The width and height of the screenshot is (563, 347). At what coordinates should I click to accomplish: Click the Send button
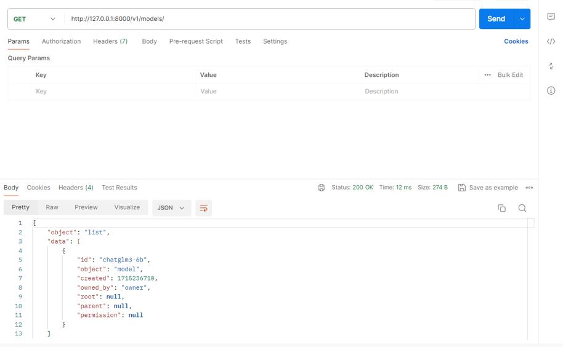[x=496, y=19]
